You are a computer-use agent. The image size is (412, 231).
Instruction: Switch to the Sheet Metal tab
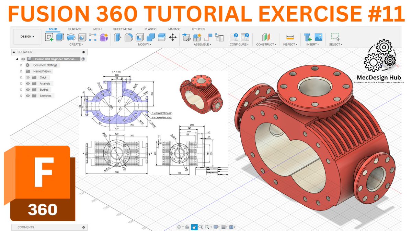pyautogui.click(x=123, y=29)
